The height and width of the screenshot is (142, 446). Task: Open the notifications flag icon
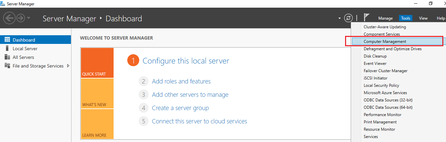366,18
